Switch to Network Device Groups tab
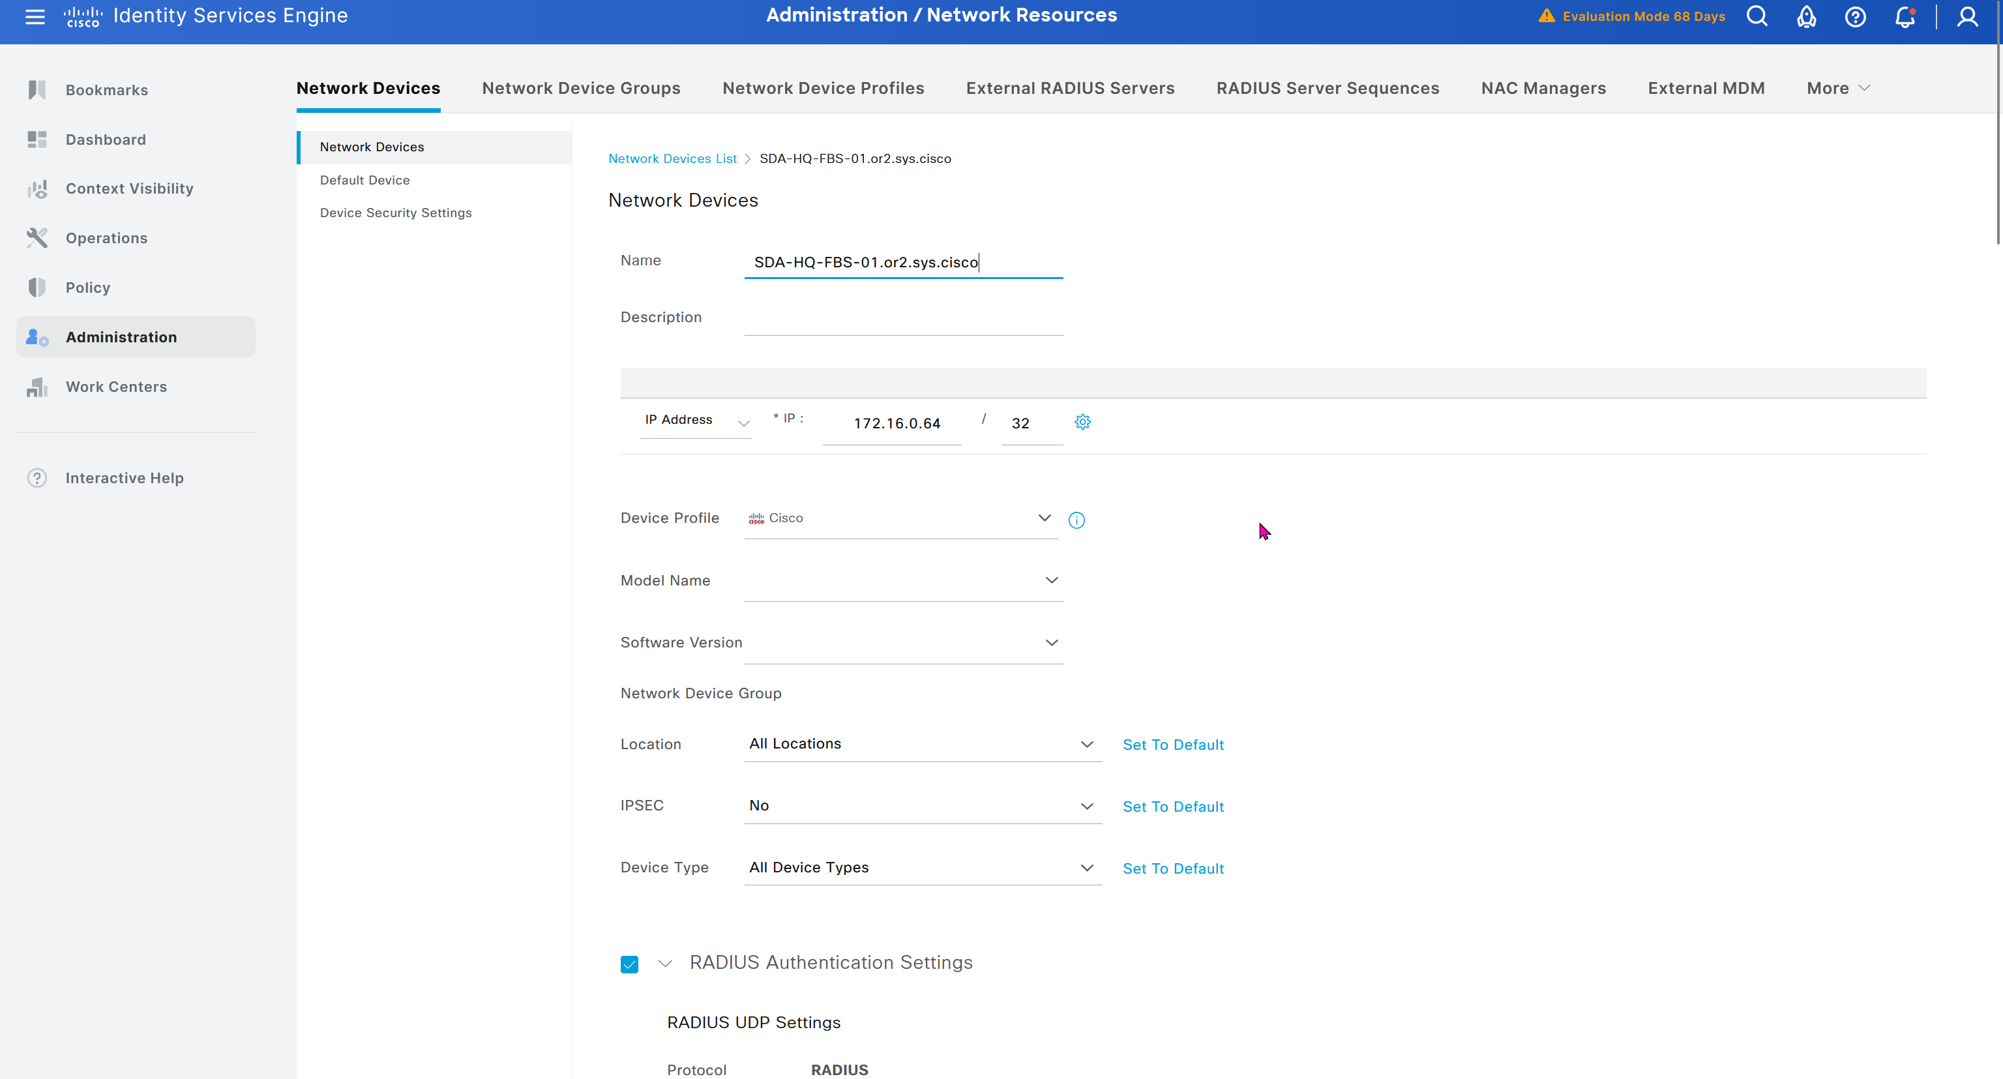2003x1079 pixels. pyautogui.click(x=581, y=89)
